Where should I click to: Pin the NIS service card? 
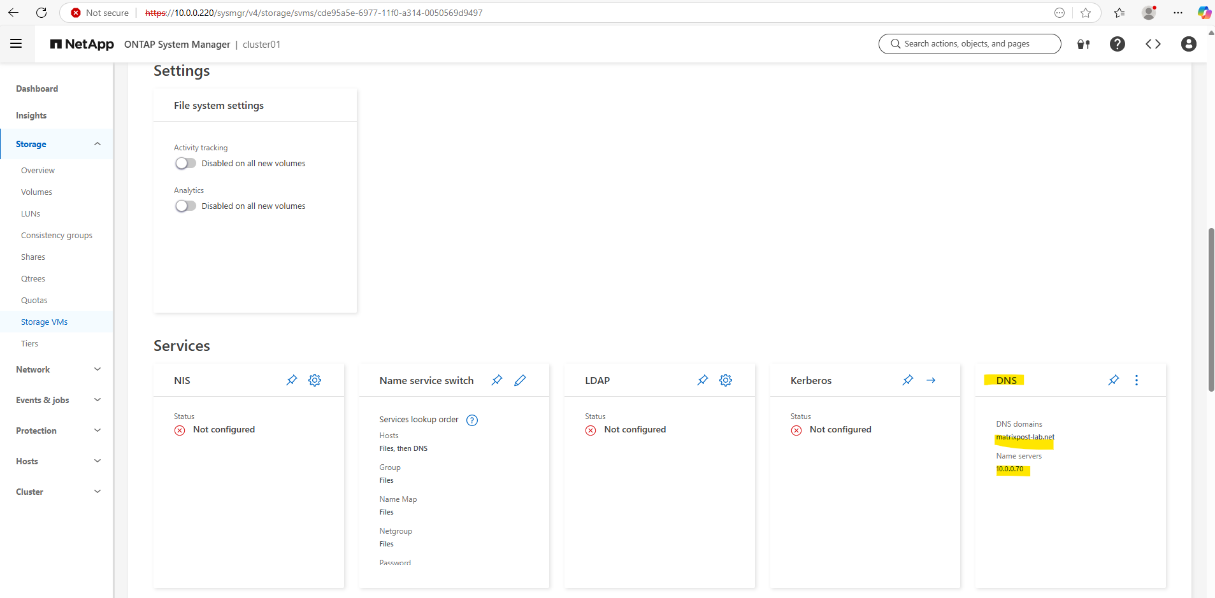(291, 380)
